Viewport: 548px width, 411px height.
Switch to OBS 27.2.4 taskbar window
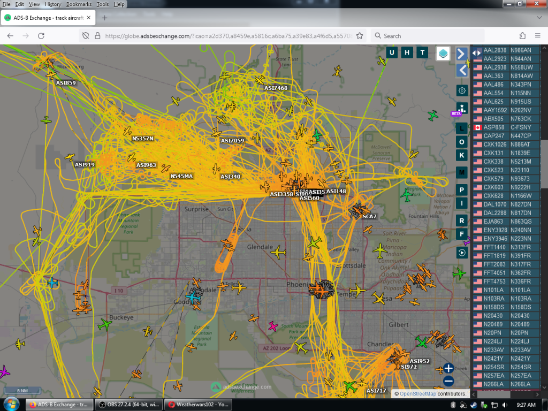coord(128,405)
